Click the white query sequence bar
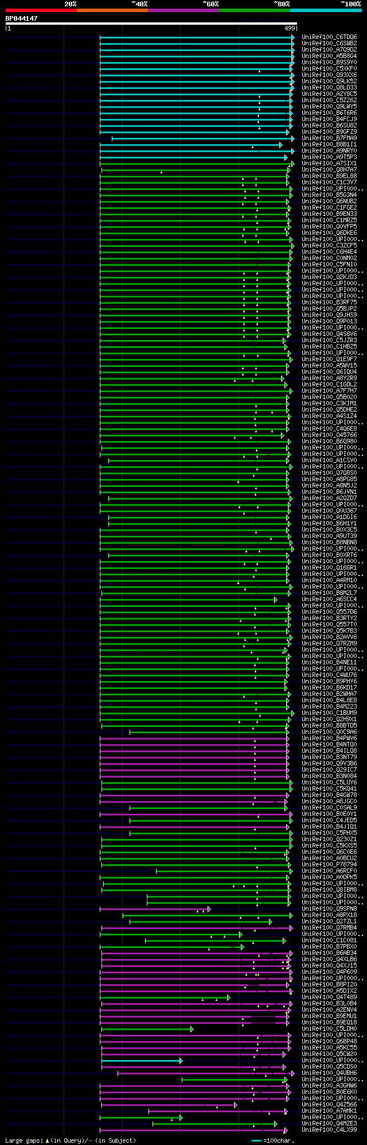The height and width of the screenshot is (1145, 367). [x=151, y=24]
